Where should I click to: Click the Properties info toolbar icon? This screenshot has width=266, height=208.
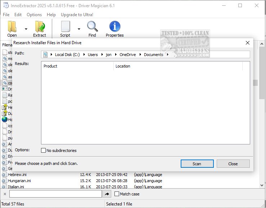(x=115, y=26)
